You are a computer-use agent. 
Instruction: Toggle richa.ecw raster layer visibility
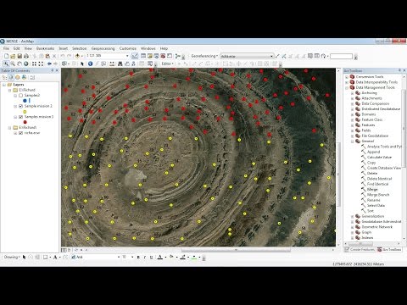[20, 133]
